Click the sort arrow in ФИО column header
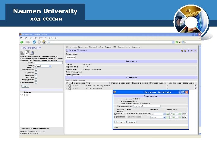217x163 pixels. 109,83
